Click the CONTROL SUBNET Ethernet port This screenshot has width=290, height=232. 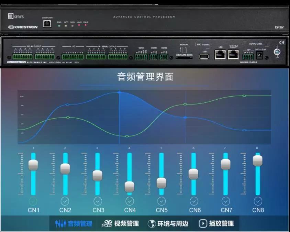click(233, 55)
